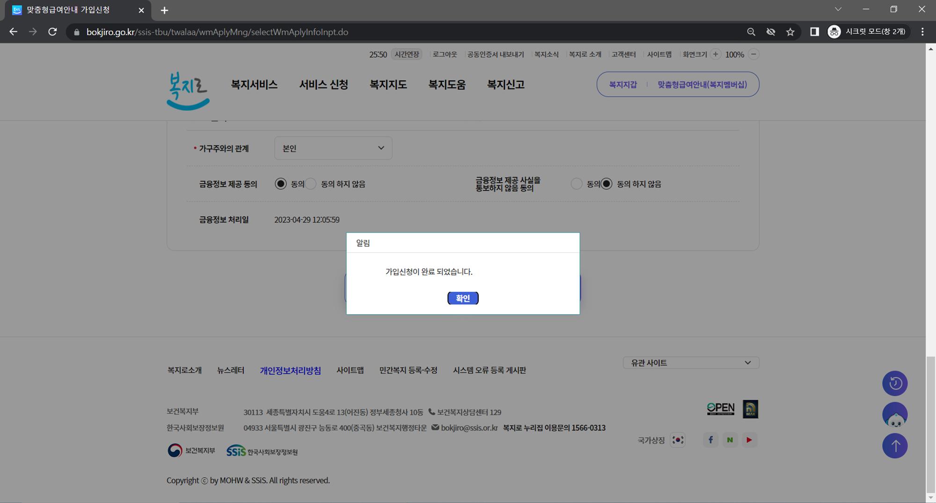Viewport: 936px width, 503px height.
Task: Open the YouTube social icon
Action: pos(749,440)
